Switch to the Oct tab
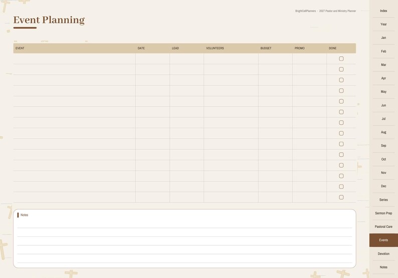This screenshot has height=278, width=398. click(x=383, y=159)
